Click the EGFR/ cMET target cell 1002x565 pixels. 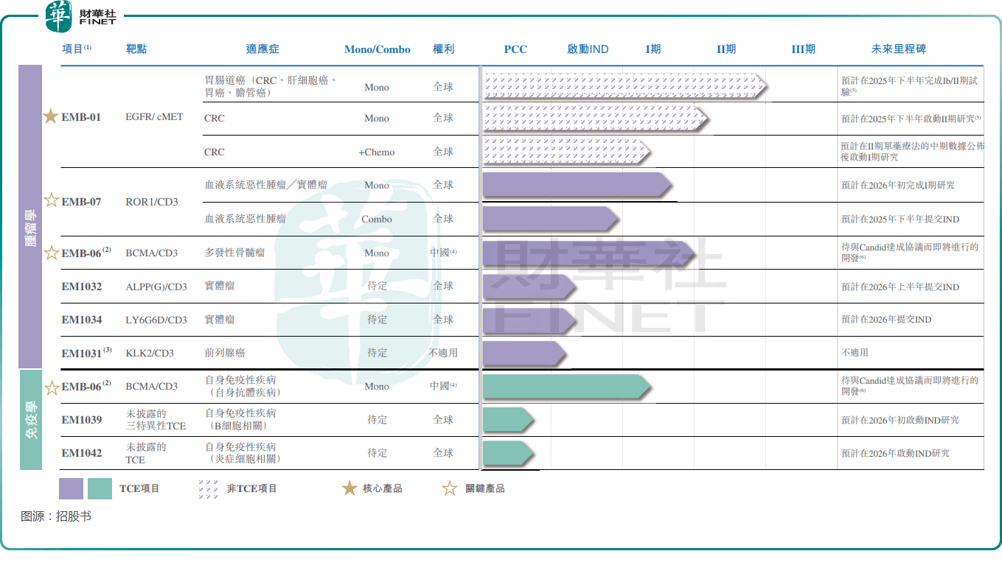click(x=154, y=116)
